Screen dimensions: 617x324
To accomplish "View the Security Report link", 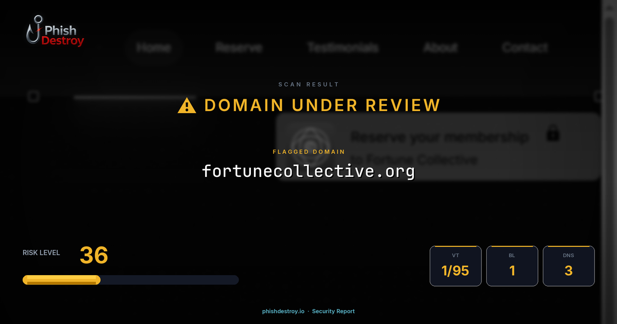I will tap(333, 311).
